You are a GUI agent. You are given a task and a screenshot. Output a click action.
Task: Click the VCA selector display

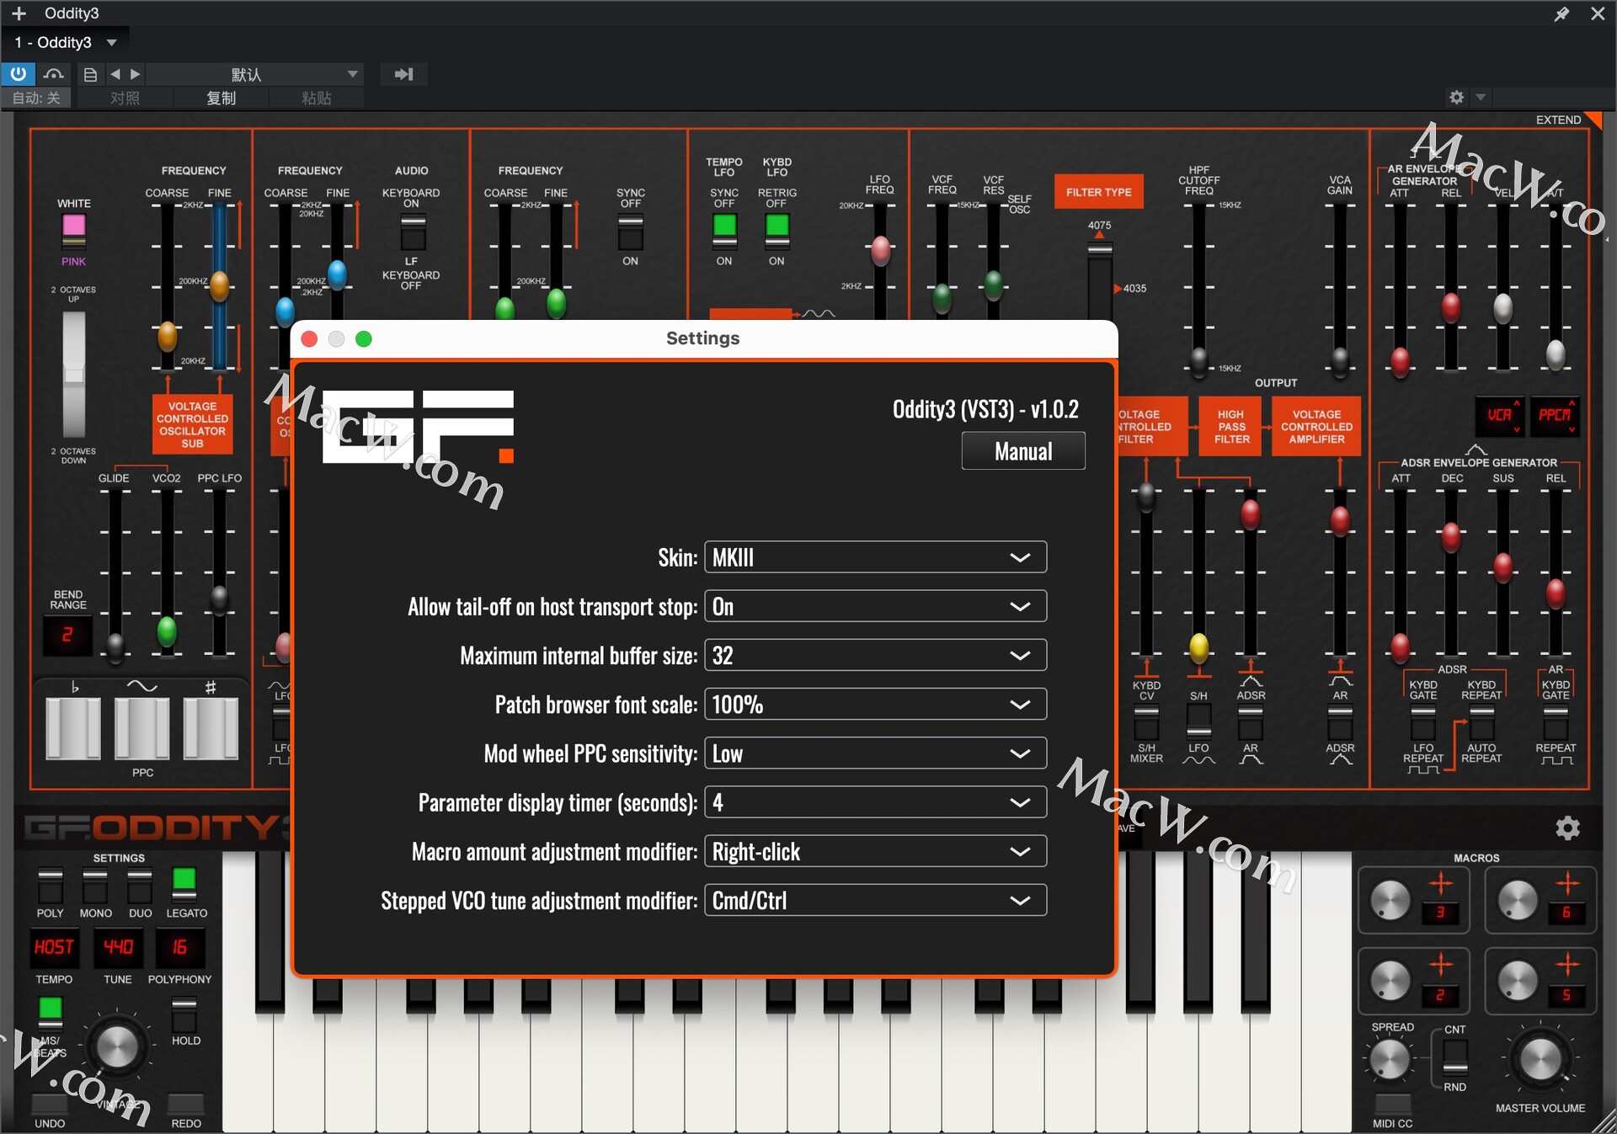tap(1498, 415)
